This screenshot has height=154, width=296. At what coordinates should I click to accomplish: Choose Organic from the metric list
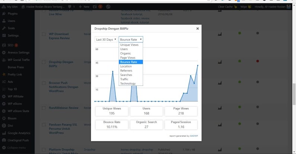tap(131, 53)
